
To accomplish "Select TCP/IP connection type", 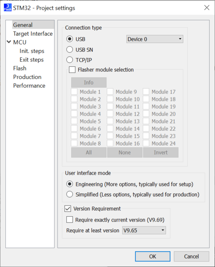I will 69,60.
